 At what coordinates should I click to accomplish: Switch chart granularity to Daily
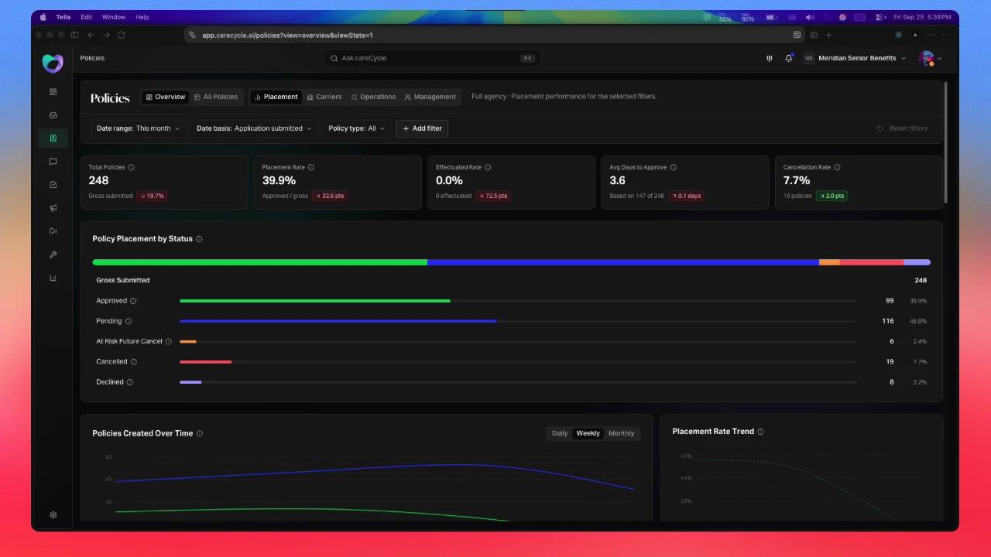[x=560, y=433]
